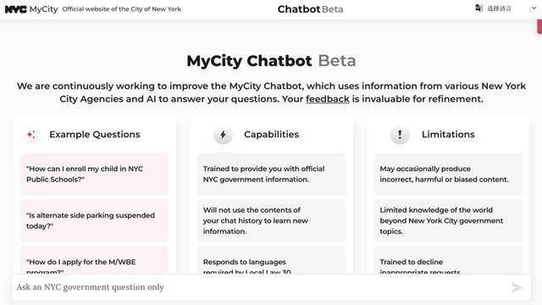542x305 pixels.
Task: Click the Ask an NYC government question field
Action: click(x=261, y=287)
